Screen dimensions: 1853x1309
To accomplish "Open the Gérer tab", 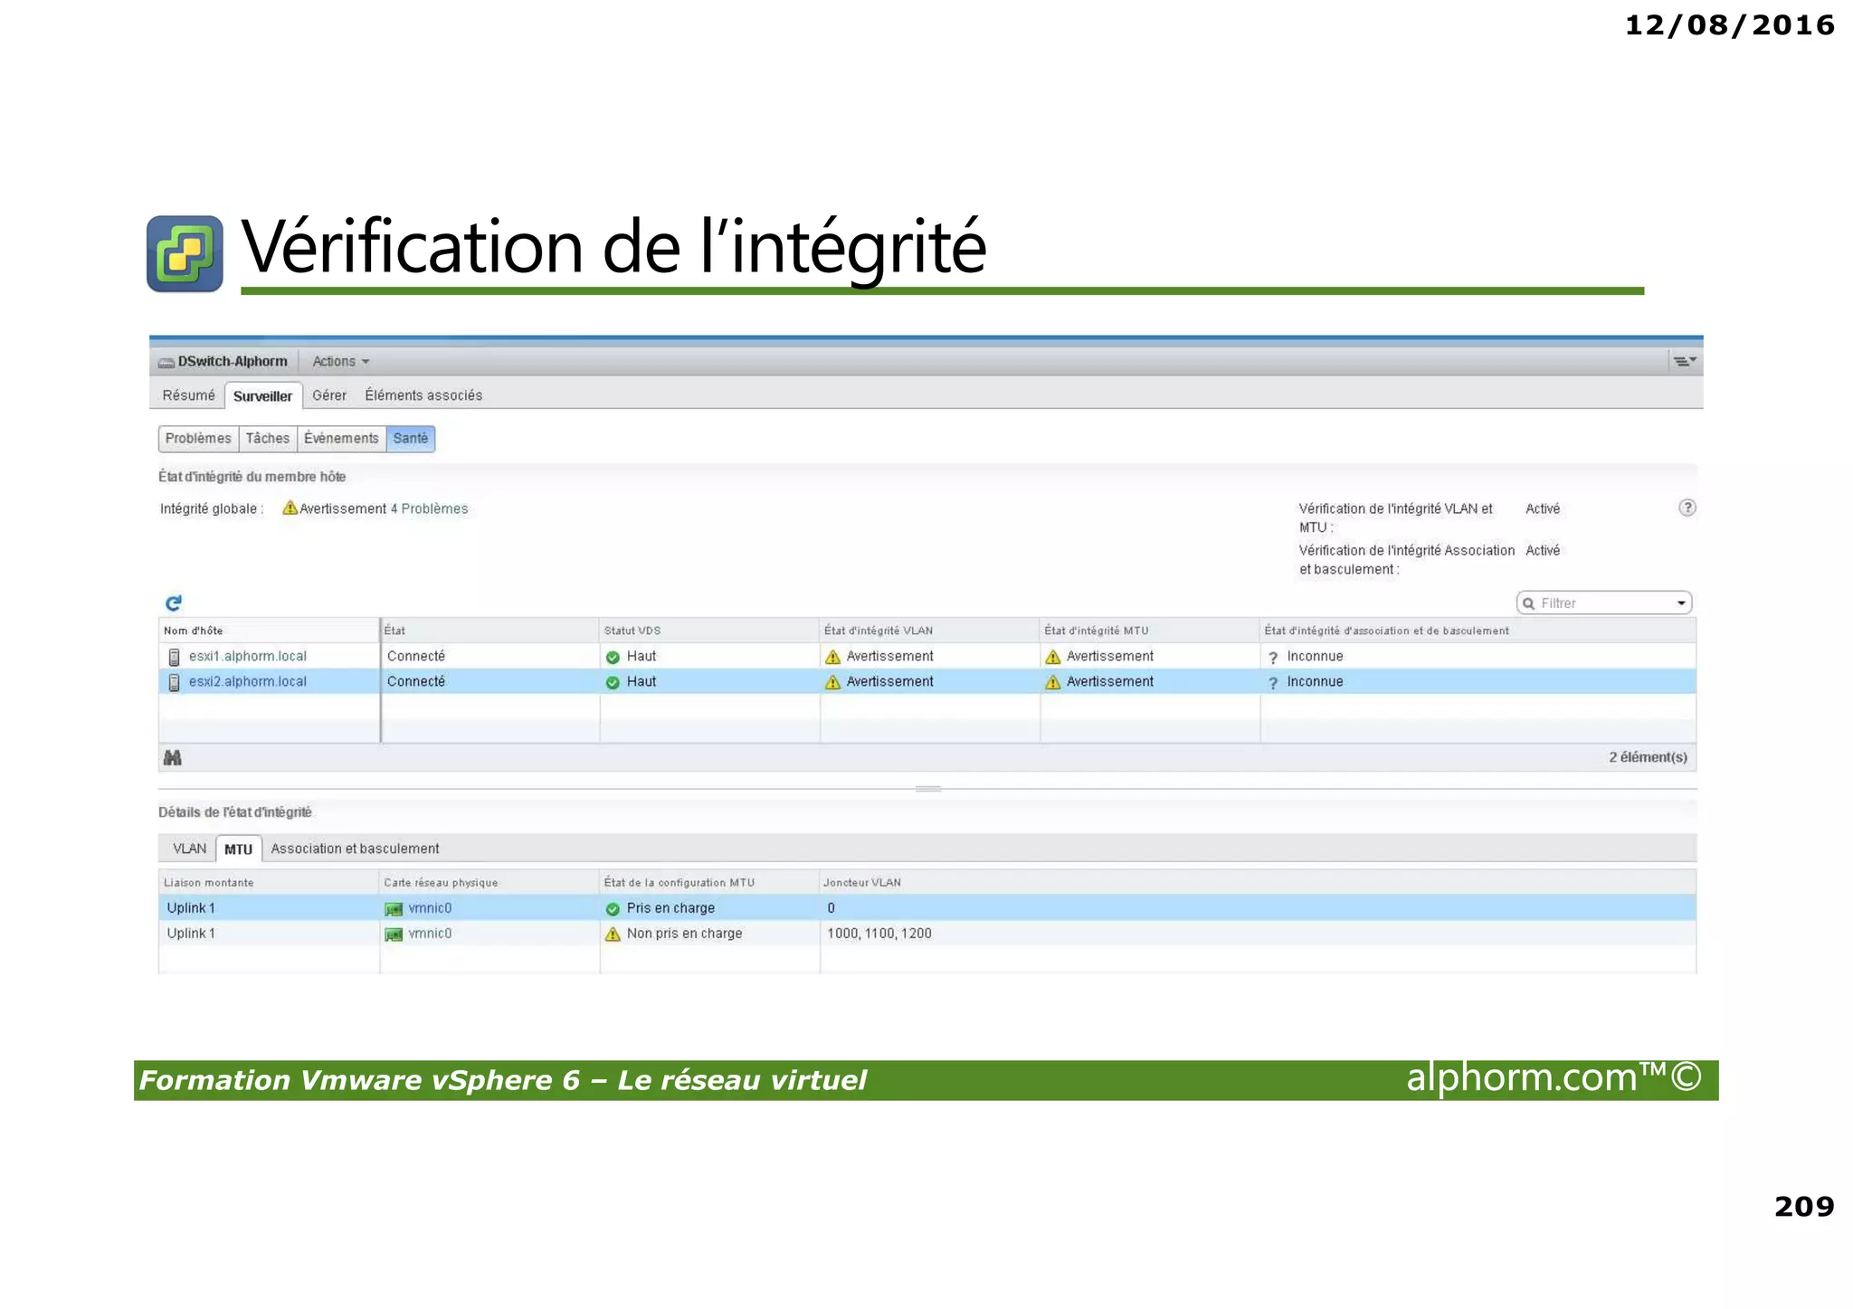I will pos(329,395).
